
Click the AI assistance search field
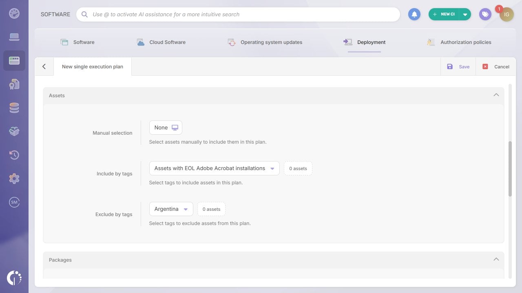238,14
